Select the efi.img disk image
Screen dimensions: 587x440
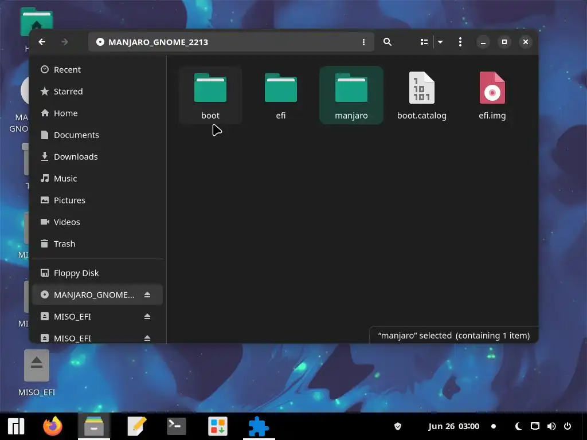pos(492,95)
